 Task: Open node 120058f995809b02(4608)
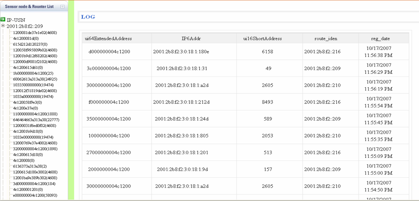point(35,50)
